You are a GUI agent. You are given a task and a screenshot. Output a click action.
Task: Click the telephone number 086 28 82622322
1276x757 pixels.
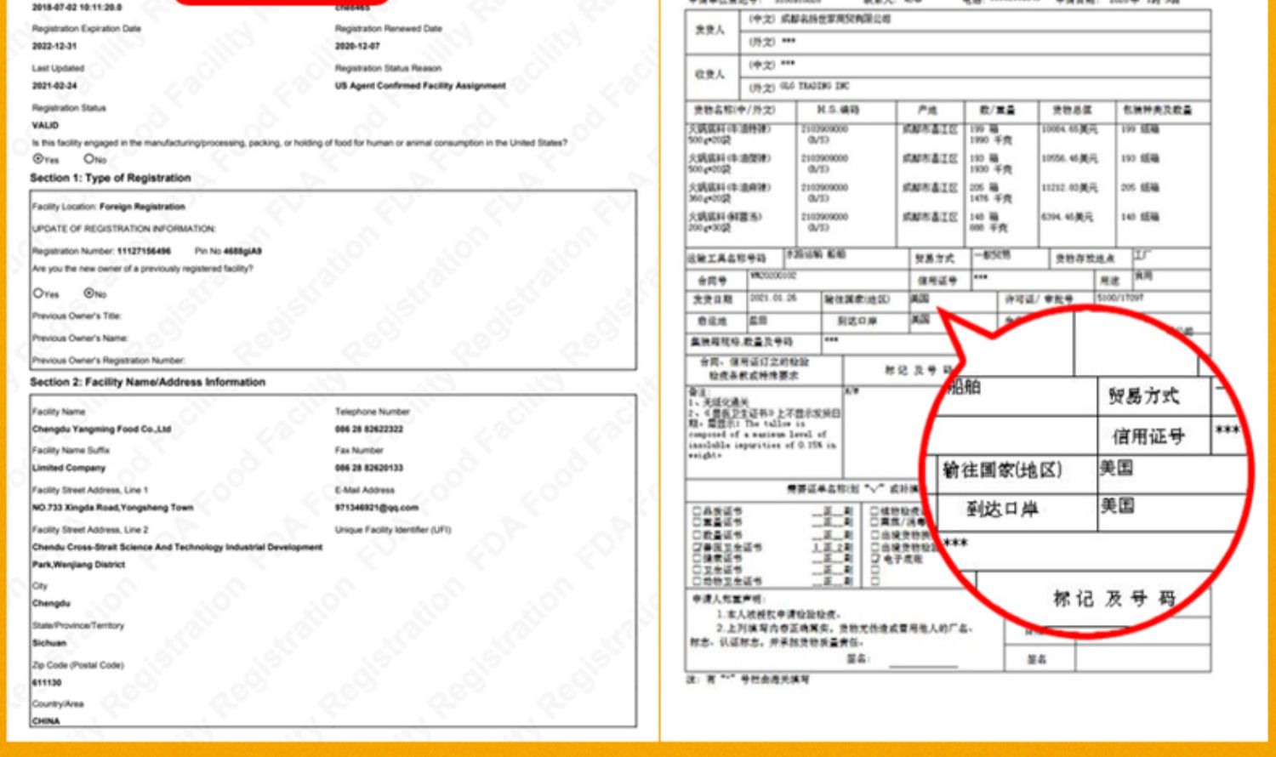click(x=369, y=430)
